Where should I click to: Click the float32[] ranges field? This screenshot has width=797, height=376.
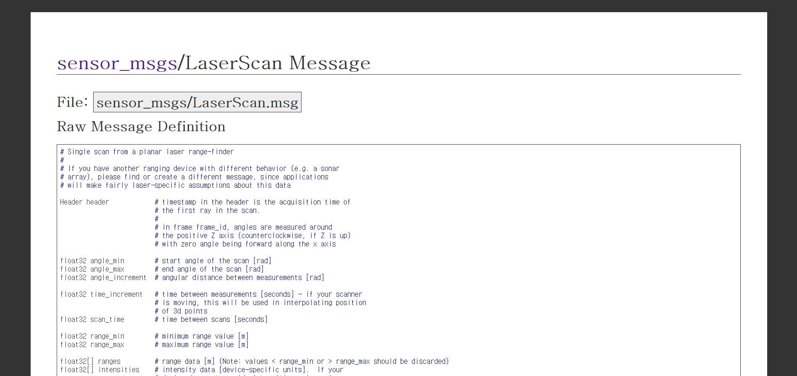click(90, 361)
